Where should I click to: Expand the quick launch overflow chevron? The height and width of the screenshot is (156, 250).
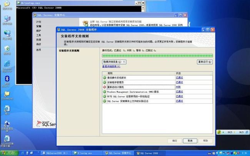click(38, 153)
